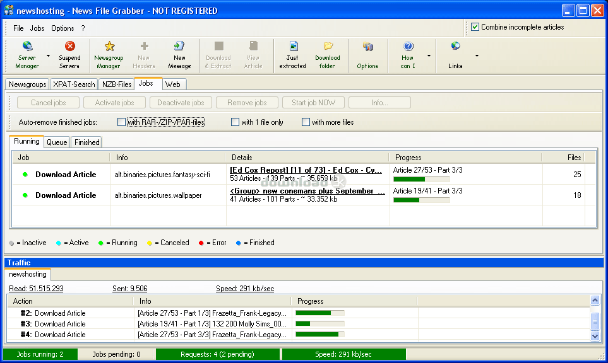Screen dimensions: 608x363
Task: Show the Queue jobs tab
Action: [x=57, y=142]
